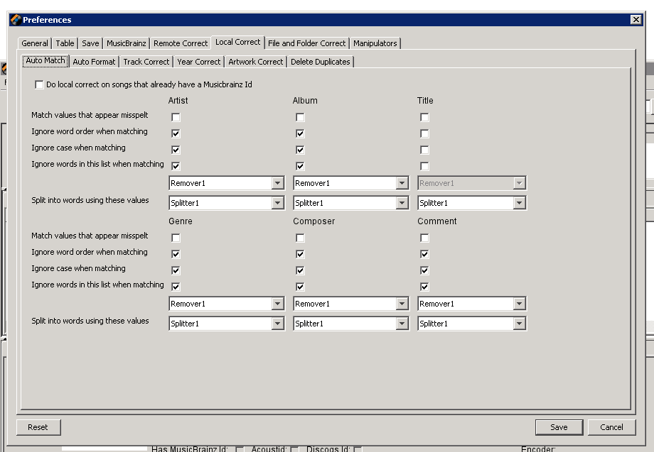Uncheck Comment ignore word order when matching
The image size is (654, 452).
[424, 254]
